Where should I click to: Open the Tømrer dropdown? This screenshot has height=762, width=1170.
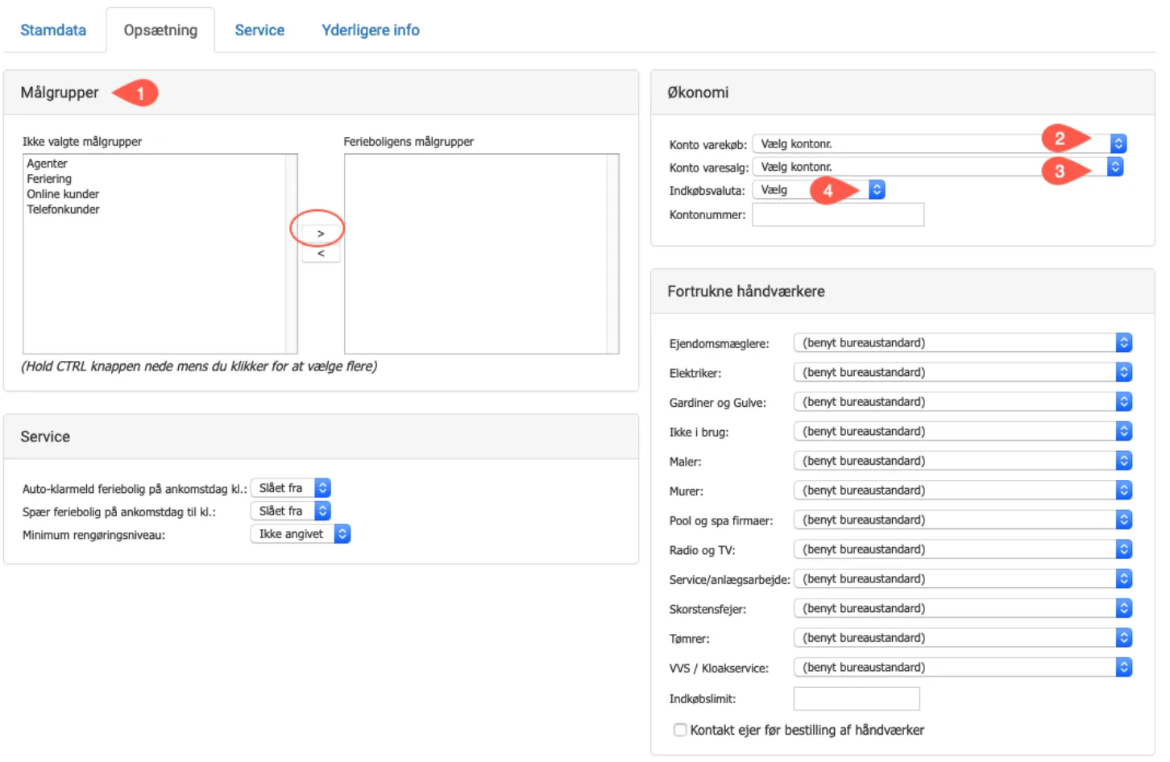click(963, 638)
